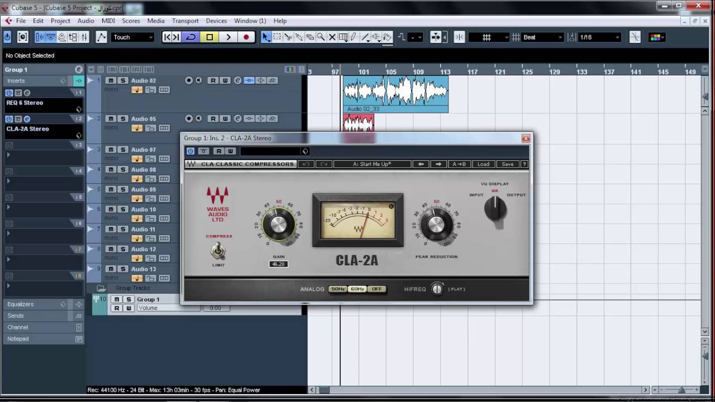The image size is (715, 402).
Task: Solo the Group 1 track
Action: 128,300
